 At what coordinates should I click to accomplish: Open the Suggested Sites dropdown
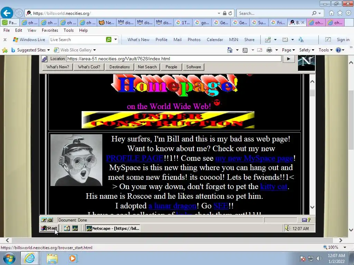point(48,50)
